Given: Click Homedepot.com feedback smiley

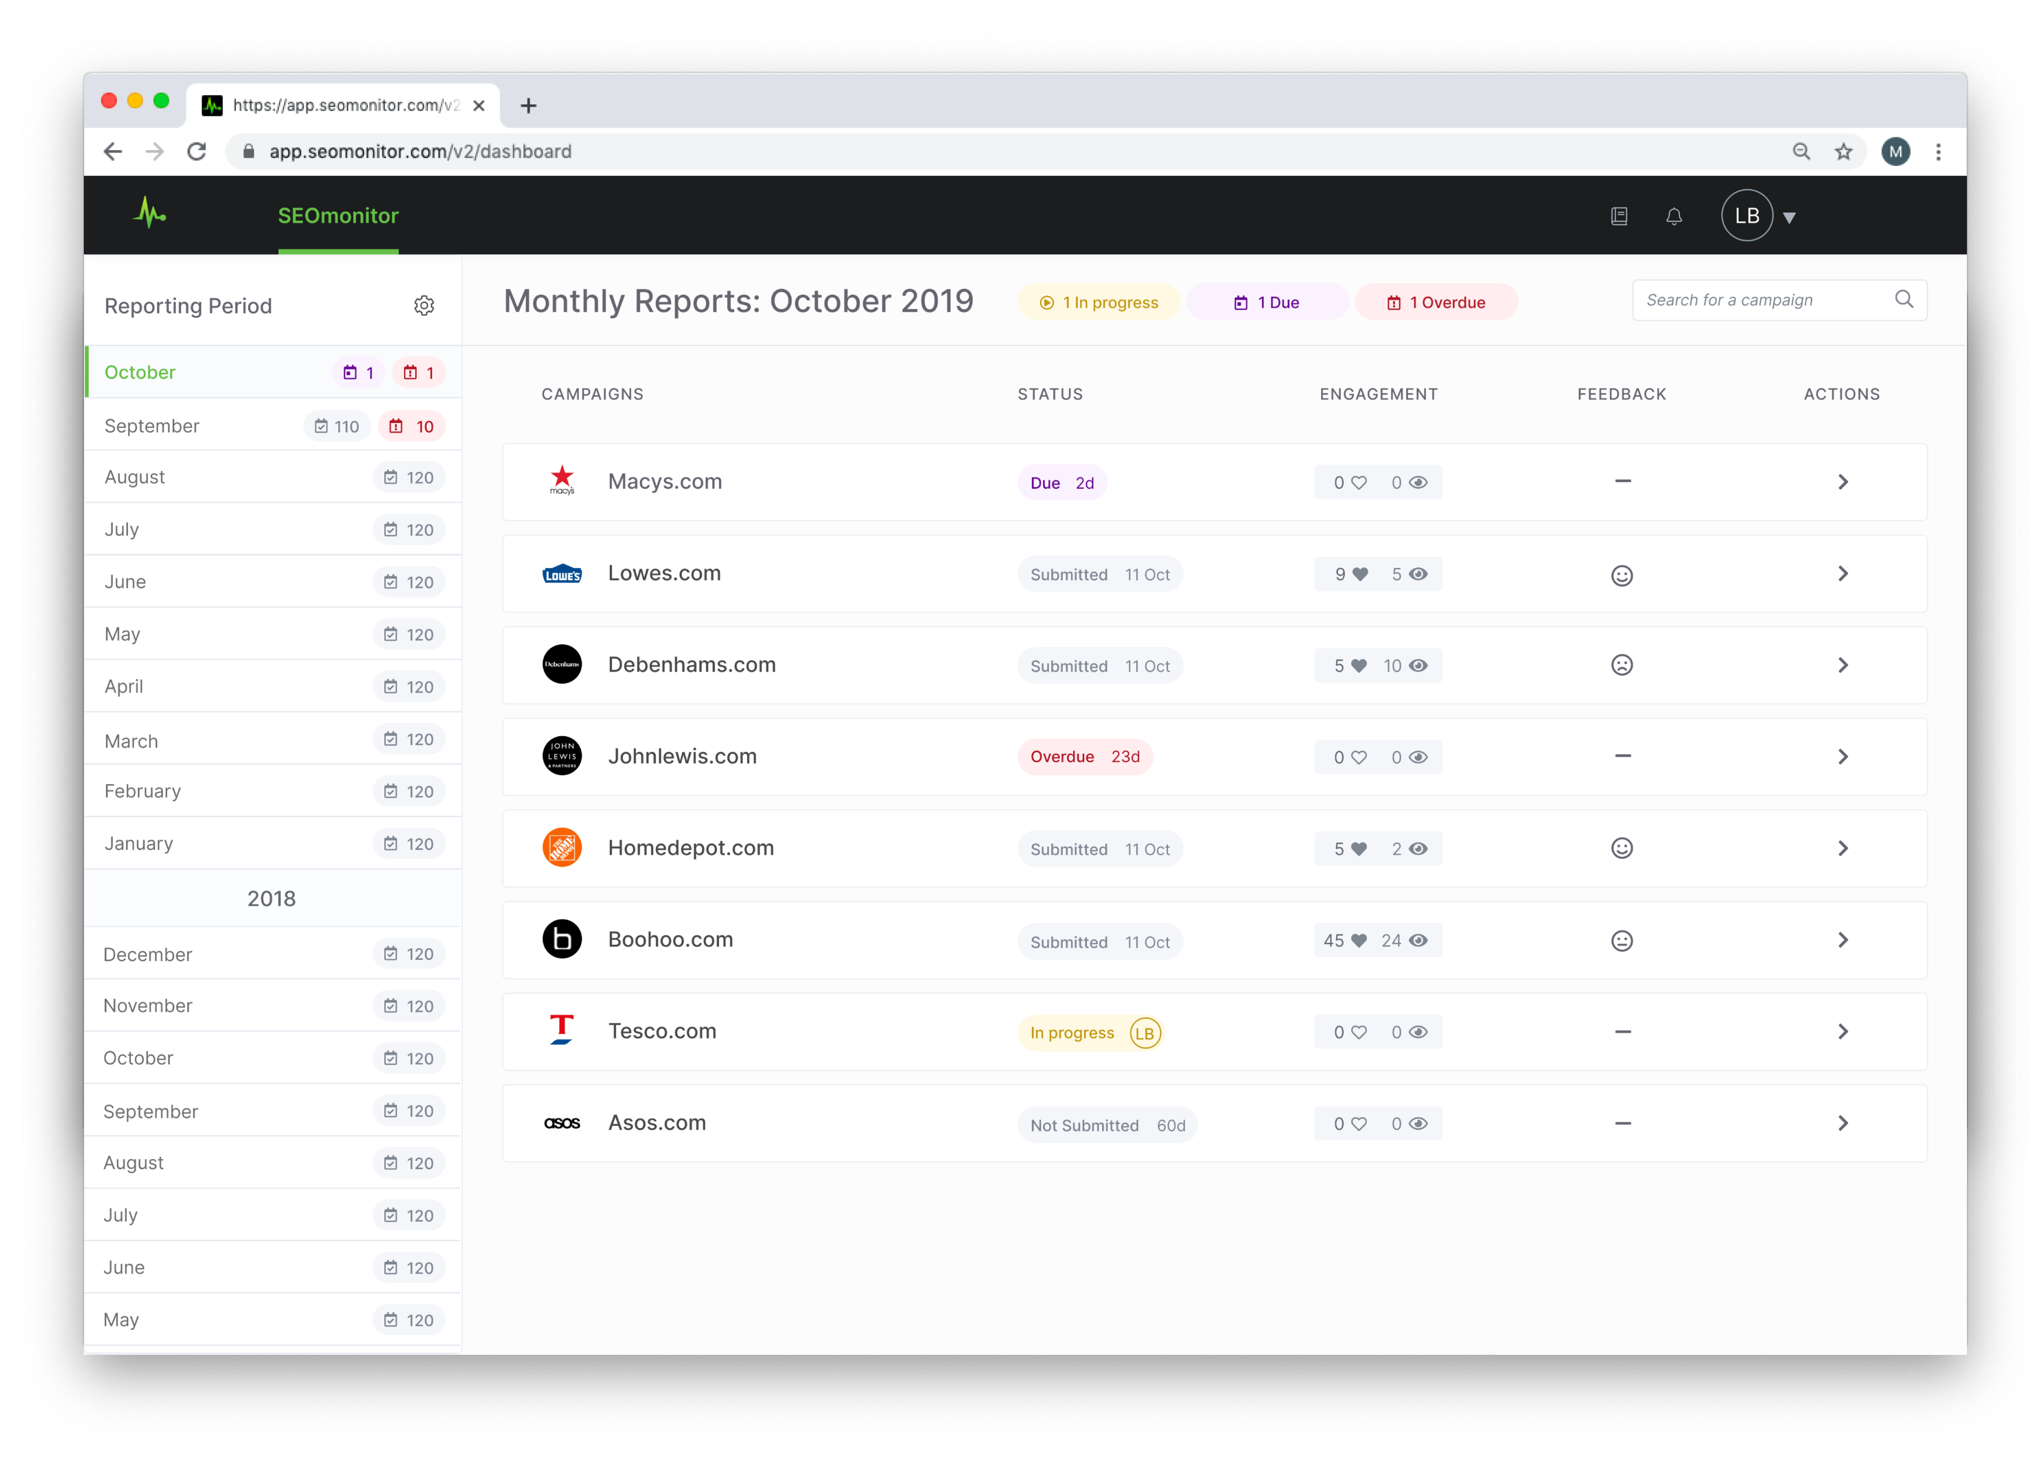Looking at the screenshot, I should click(1622, 848).
